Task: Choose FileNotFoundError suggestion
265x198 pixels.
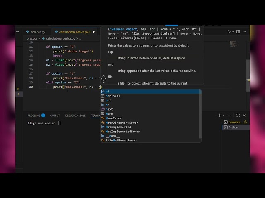Action: [x=150, y=140]
